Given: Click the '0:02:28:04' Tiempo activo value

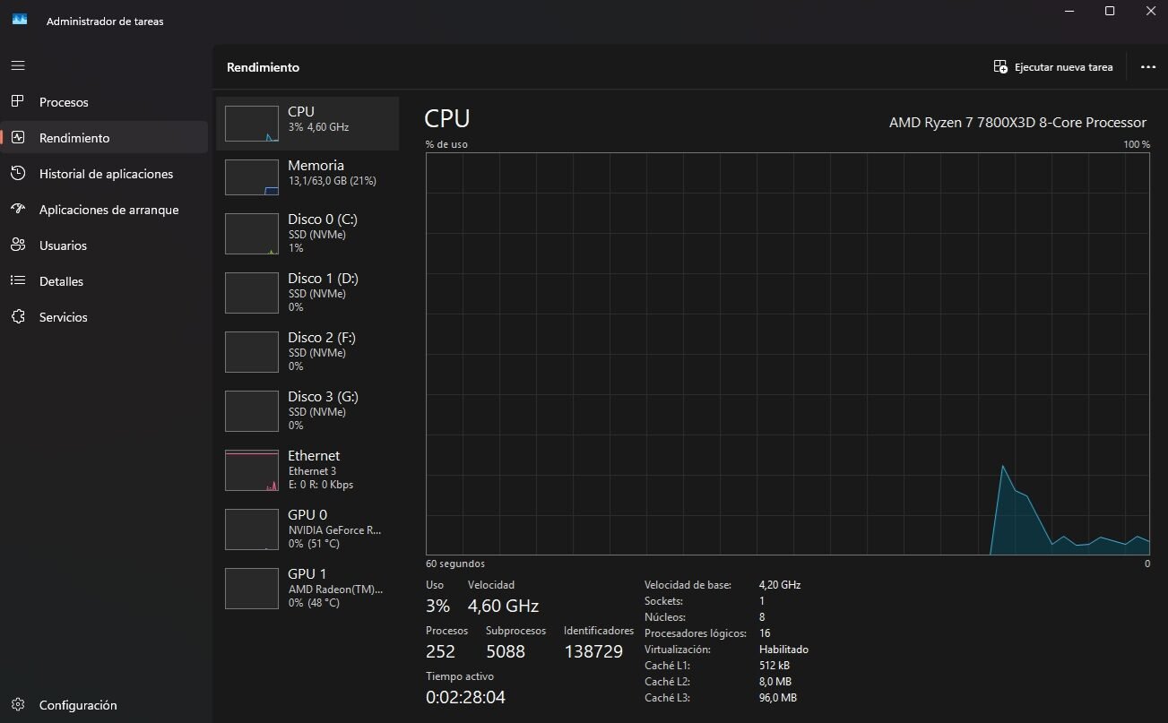Looking at the screenshot, I should click(x=465, y=696).
